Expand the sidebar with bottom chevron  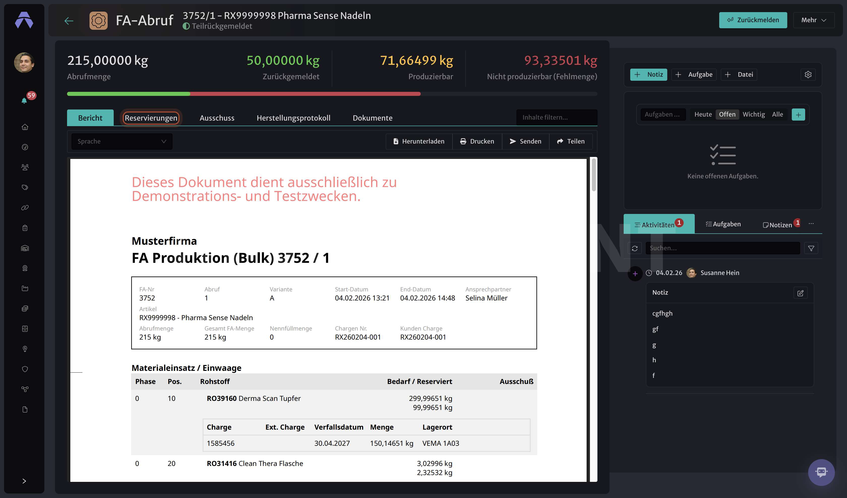24,481
